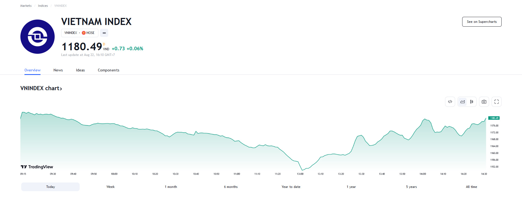Open the Components tab
This screenshot has height=208, width=522.
(x=108, y=70)
